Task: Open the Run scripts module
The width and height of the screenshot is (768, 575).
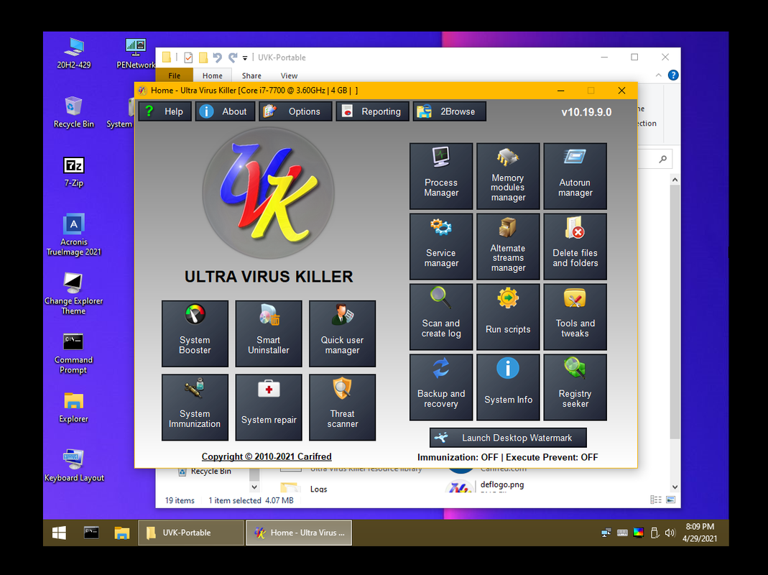Action: (x=508, y=317)
